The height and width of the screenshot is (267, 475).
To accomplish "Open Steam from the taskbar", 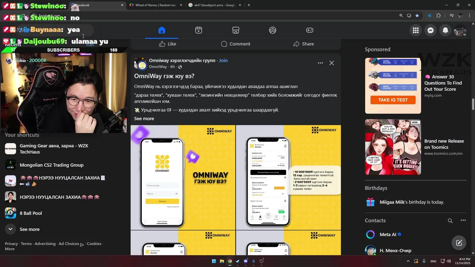I will (x=237, y=261).
